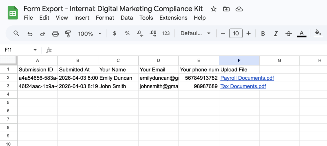
Task: Select the emilyduncan email cell
Action: point(158,78)
